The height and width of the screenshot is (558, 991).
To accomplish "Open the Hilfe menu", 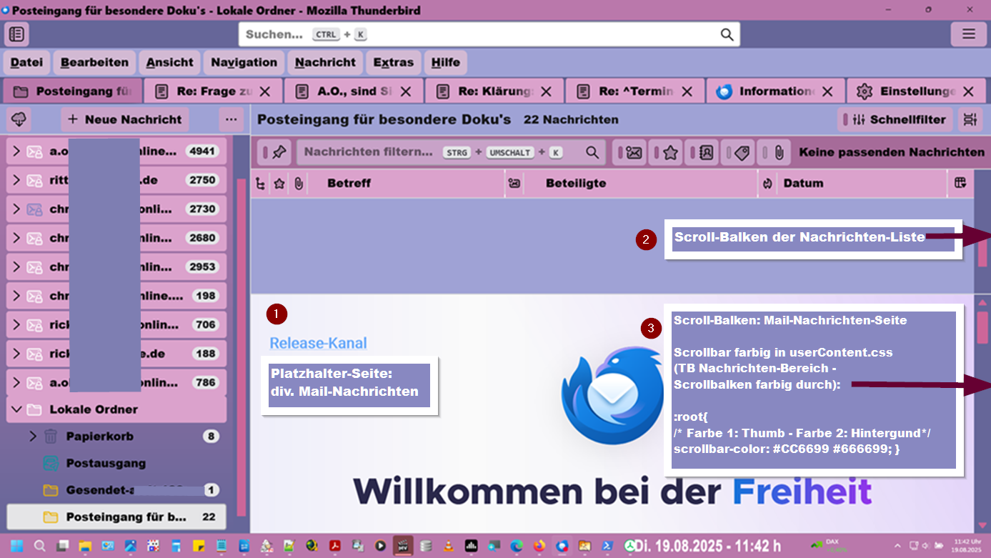I will click(x=446, y=63).
